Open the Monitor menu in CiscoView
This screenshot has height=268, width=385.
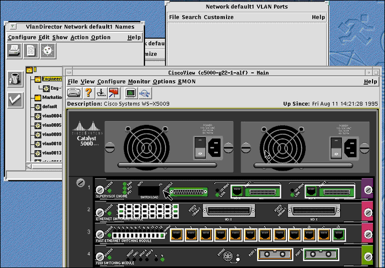139,82
